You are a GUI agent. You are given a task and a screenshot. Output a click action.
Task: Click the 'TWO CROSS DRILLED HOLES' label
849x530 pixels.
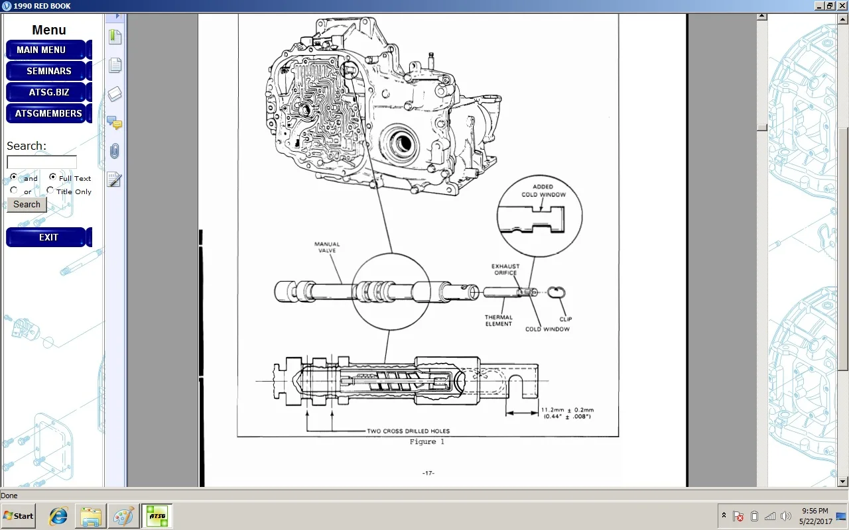point(408,431)
